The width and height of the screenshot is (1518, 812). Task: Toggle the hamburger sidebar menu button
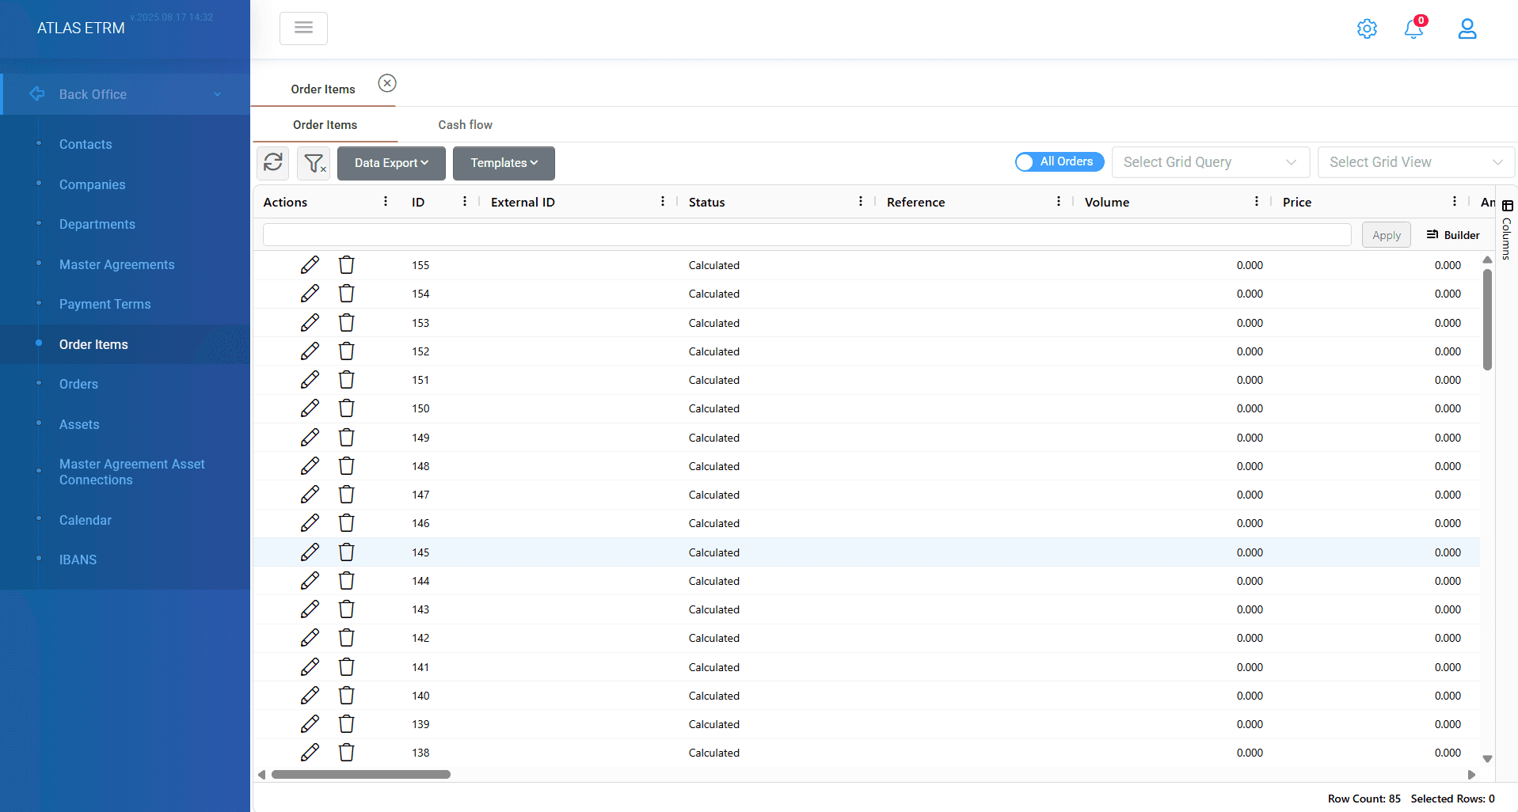(x=303, y=28)
